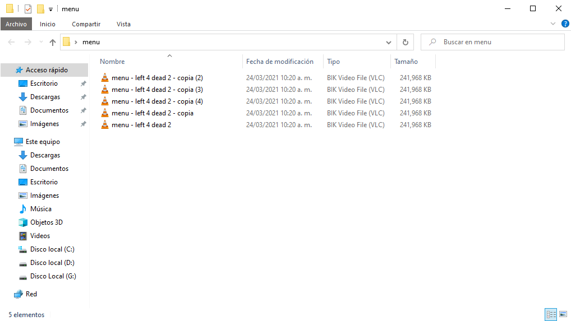Go forward using the forward arrow
Image resolution: width=571 pixels, height=321 pixels.
27,42
